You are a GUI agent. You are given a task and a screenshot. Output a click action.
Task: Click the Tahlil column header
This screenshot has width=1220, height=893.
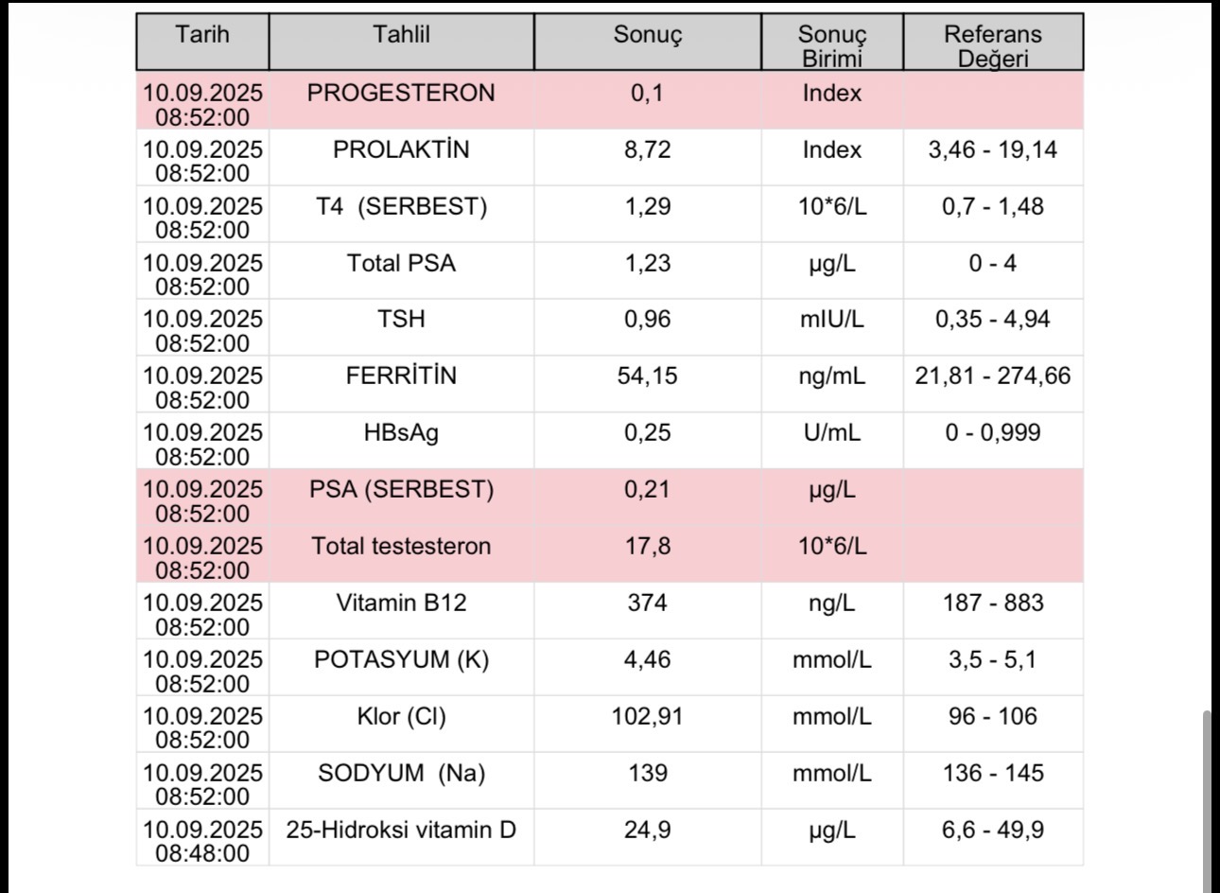[401, 35]
